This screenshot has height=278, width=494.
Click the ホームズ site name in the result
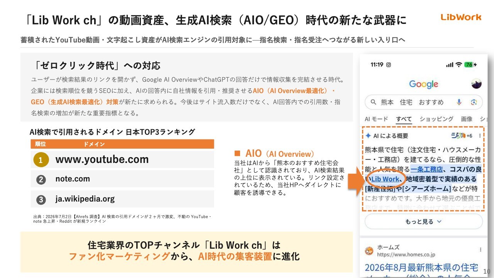click(x=388, y=247)
